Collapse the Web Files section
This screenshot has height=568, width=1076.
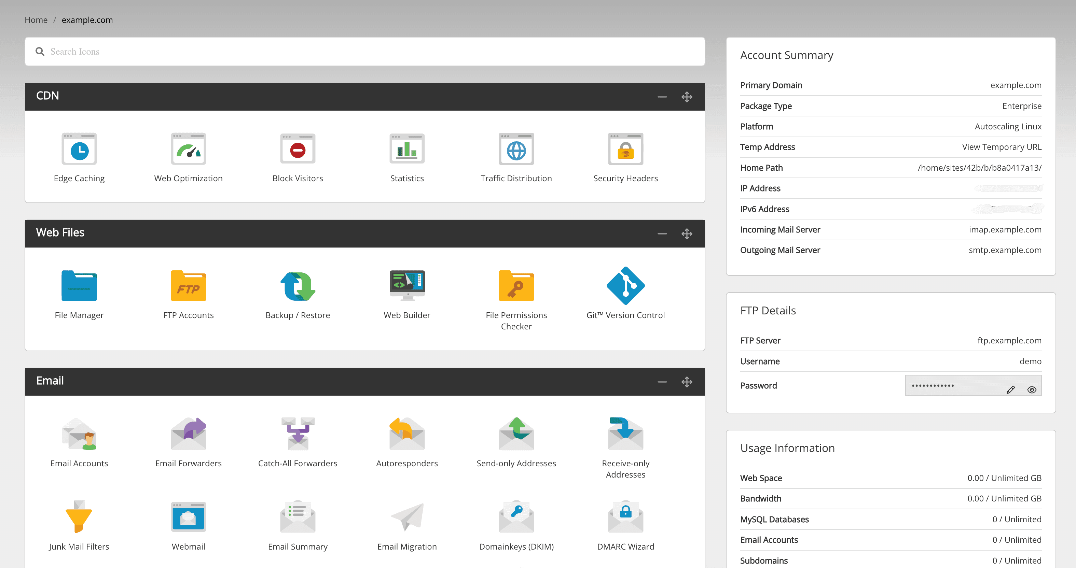coord(662,233)
